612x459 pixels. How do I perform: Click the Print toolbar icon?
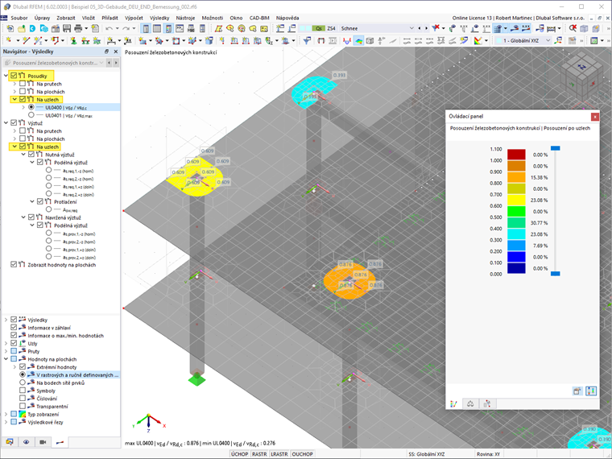coord(78,28)
